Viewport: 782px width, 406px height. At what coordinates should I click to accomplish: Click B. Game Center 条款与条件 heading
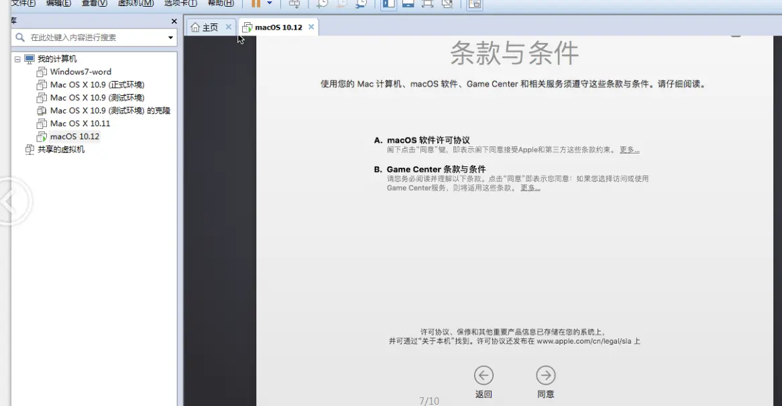(430, 169)
